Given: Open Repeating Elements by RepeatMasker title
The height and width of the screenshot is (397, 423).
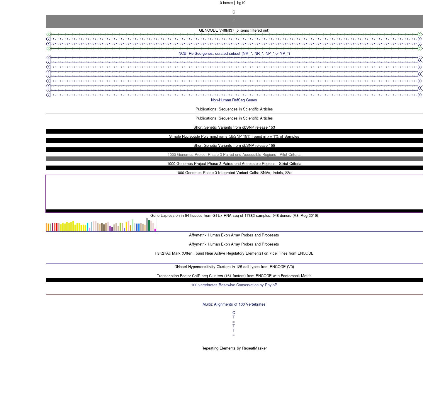Looking at the screenshot, I should [234, 348].
